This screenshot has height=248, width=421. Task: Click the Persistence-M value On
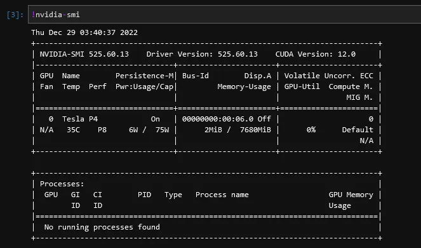tap(156, 119)
